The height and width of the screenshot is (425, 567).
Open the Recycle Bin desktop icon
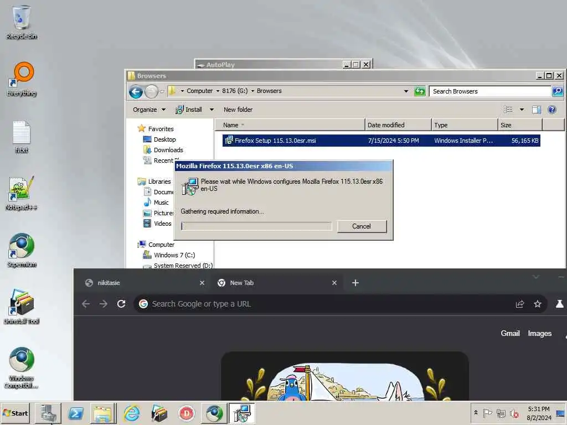point(22,22)
